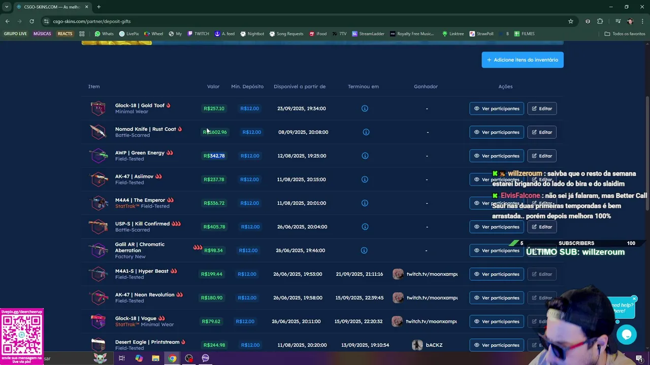
Task: Click Editar for Nomad Knife Rust Coat
Action: pyautogui.click(x=542, y=132)
